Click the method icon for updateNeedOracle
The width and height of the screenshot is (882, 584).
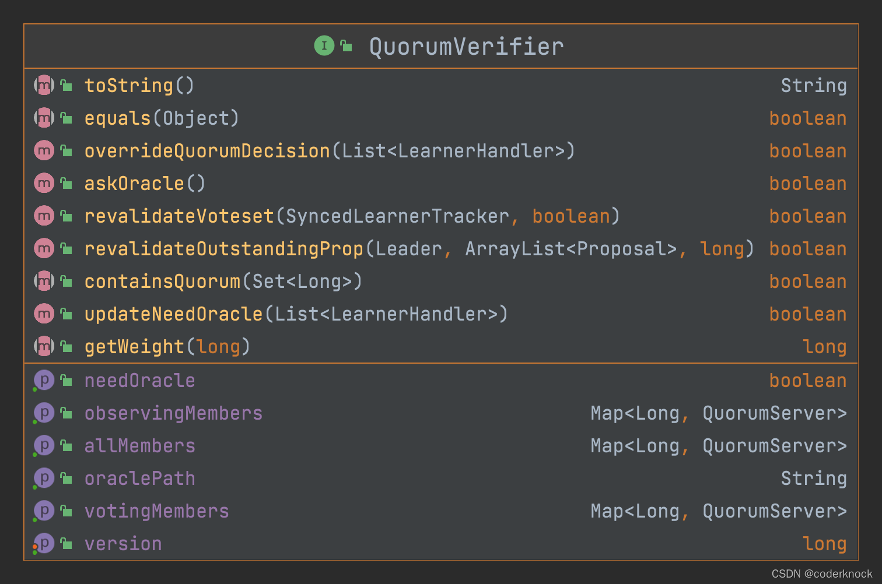(x=44, y=314)
